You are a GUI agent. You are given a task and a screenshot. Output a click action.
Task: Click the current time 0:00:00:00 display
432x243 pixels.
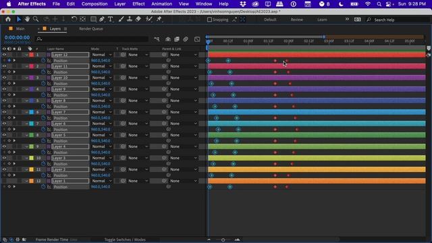pos(17,38)
